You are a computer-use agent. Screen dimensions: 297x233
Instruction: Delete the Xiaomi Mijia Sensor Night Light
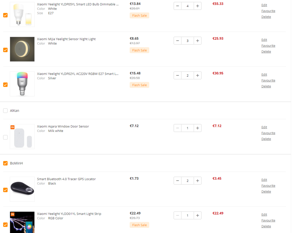pyautogui.click(x=266, y=51)
